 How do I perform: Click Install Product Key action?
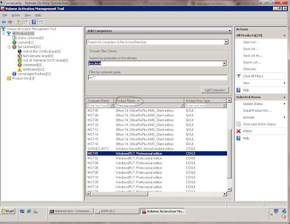click(257, 110)
